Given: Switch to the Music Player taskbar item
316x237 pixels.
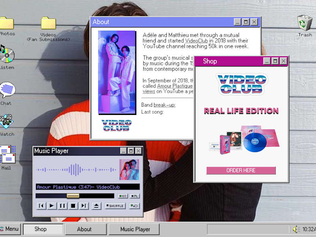Looking at the screenshot, I should pyautogui.click(x=134, y=229).
